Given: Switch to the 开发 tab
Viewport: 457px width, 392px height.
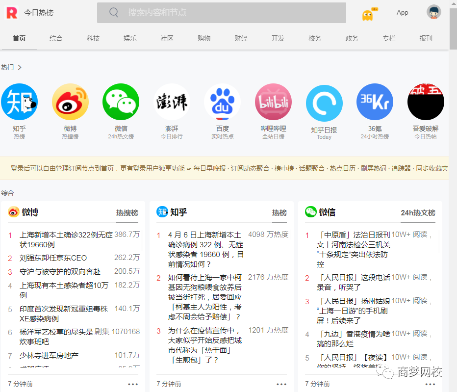Looking at the screenshot, I should click(x=278, y=38).
